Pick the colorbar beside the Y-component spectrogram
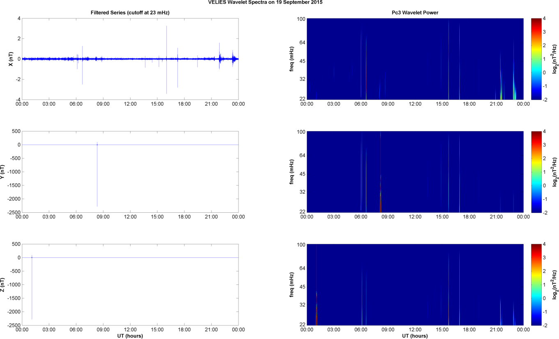The image size is (559, 339). pos(536,172)
